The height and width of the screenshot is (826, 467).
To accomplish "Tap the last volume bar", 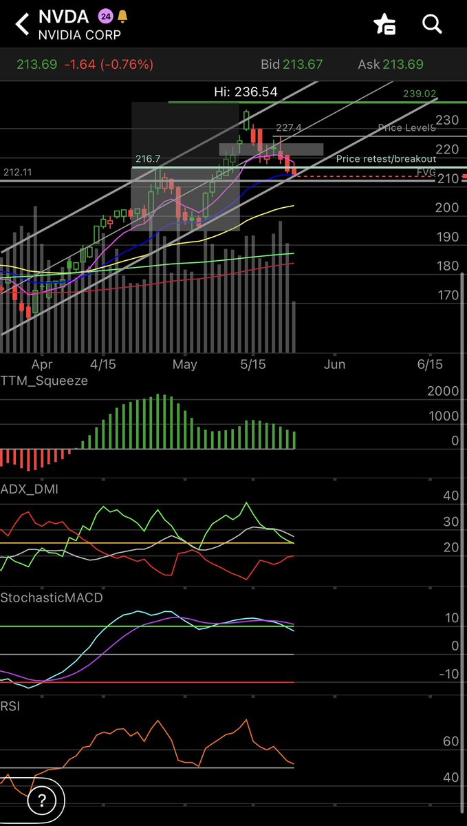I will coord(294,327).
